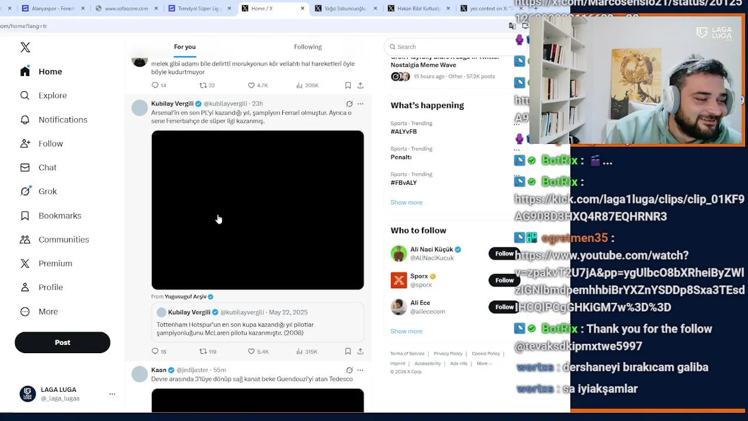
Task: Click Grok icon on Kaan's post
Action: tap(349, 370)
